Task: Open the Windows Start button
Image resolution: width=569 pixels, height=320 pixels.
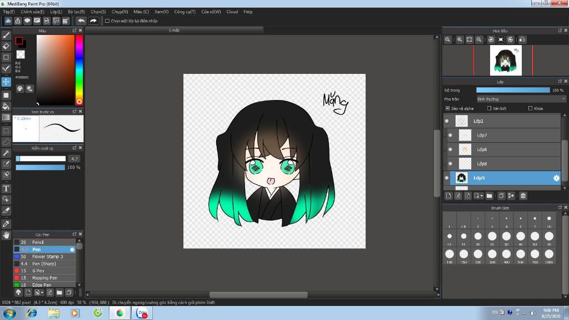Action: (9, 313)
